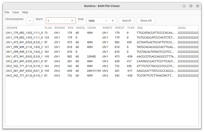204x132 pixels.
Task: Sort by the SEQ column header
Action: 140,28
